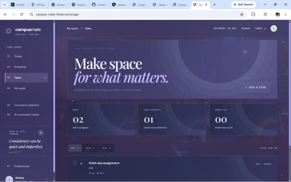The image size is (291, 182).
Task: Bookmark this page with the star icon
Action: coord(242,14)
